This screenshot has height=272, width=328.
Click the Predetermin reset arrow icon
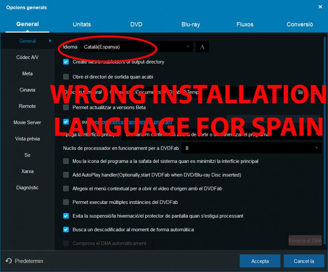(x=9, y=261)
